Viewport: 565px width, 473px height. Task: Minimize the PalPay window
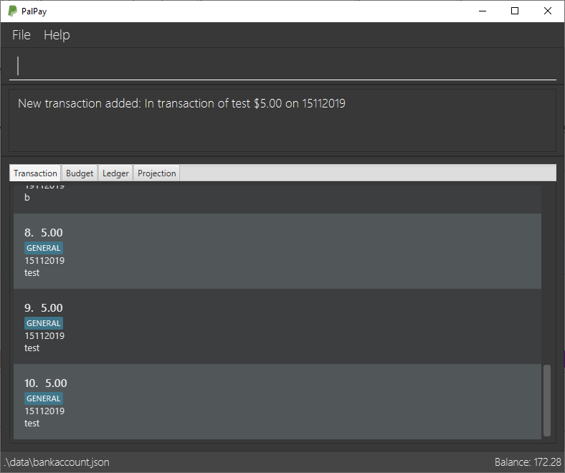(x=483, y=11)
